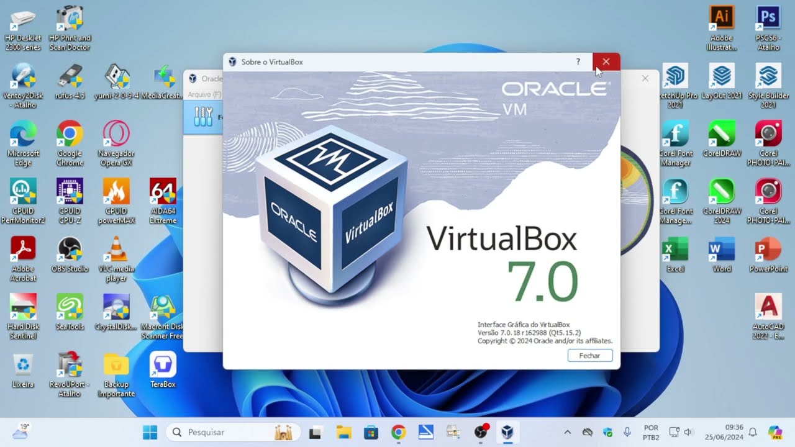Image resolution: width=795 pixels, height=447 pixels.
Task: Open SketchUp Pro 2021 desktop icon
Action: 675,86
